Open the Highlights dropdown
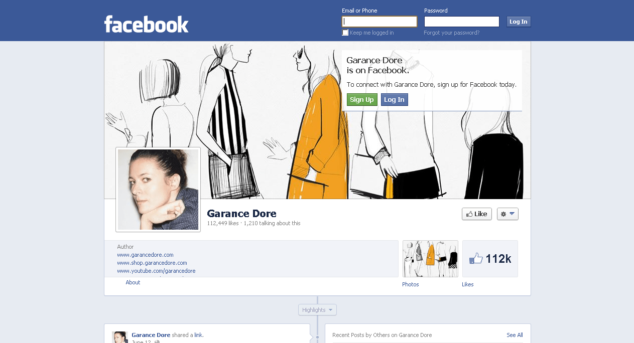634x343 pixels. [317, 309]
